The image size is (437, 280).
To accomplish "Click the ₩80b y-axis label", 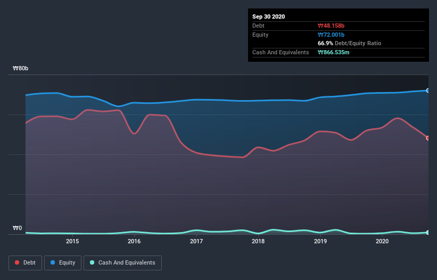I will 21,69.
